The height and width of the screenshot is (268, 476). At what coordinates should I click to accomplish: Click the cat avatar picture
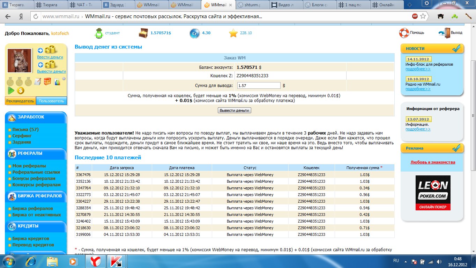pos(20,60)
